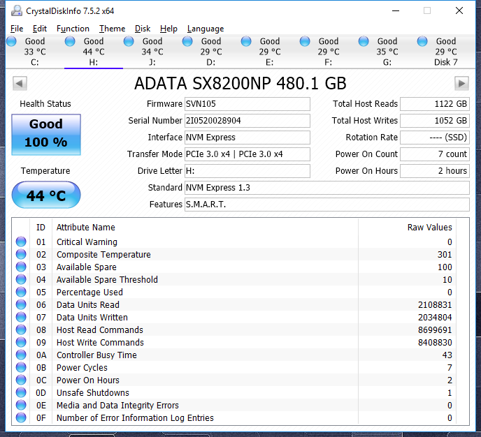Click status orb beside Critical Warning attribute
Viewport: 481px width, 437px height.
[x=22, y=242]
